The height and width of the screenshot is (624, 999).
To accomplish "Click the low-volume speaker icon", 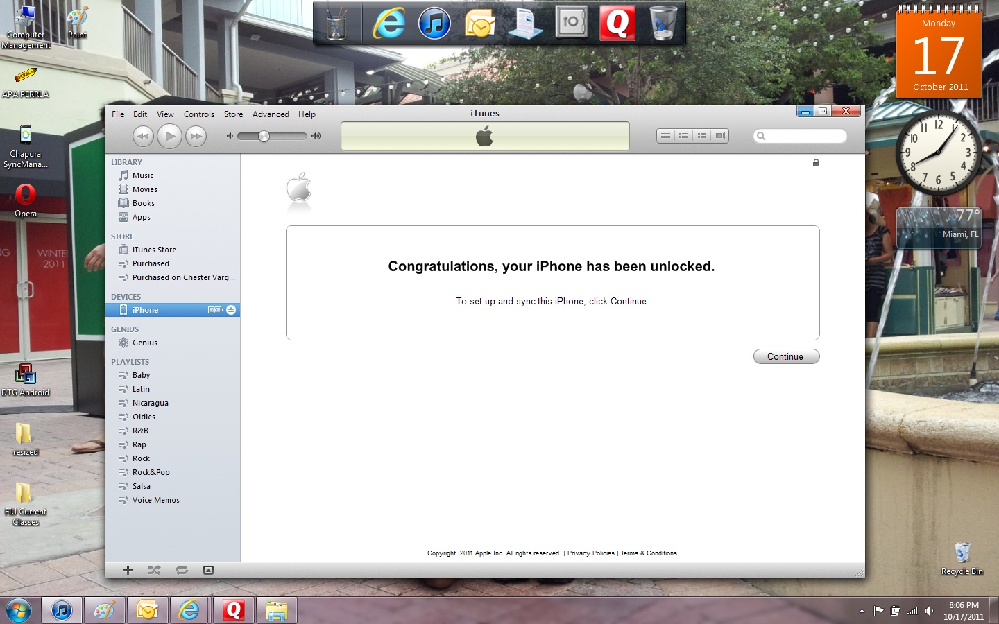I will [230, 136].
